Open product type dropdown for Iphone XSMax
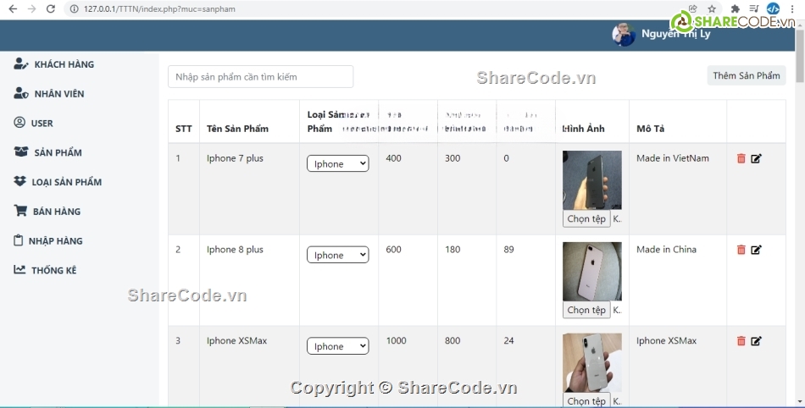 click(338, 346)
